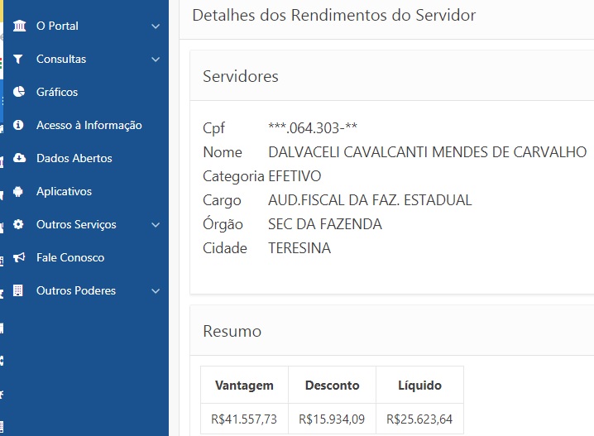Click the Vantagem column header
The width and height of the screenshot is (594, 436).
click(244, 386)
